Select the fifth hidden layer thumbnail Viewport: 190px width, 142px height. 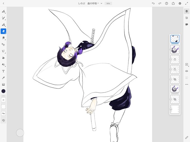tap(175, 79)
